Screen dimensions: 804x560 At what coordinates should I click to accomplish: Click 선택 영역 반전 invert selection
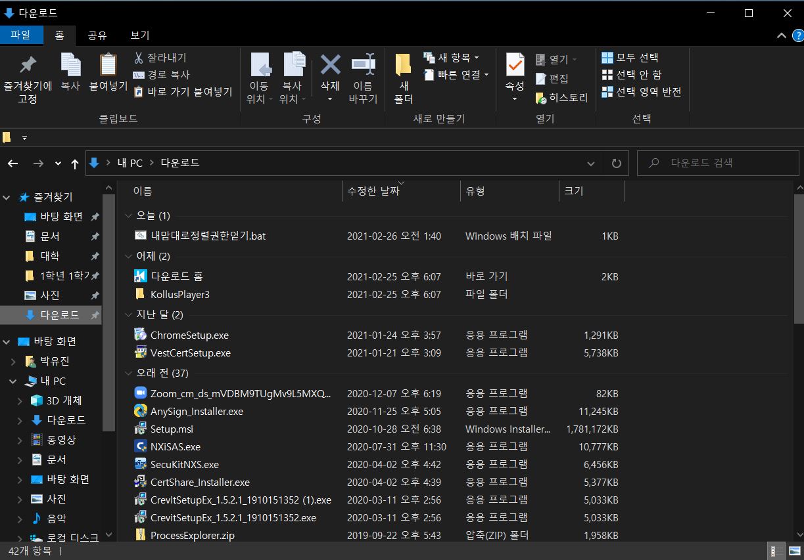point(642,92)
